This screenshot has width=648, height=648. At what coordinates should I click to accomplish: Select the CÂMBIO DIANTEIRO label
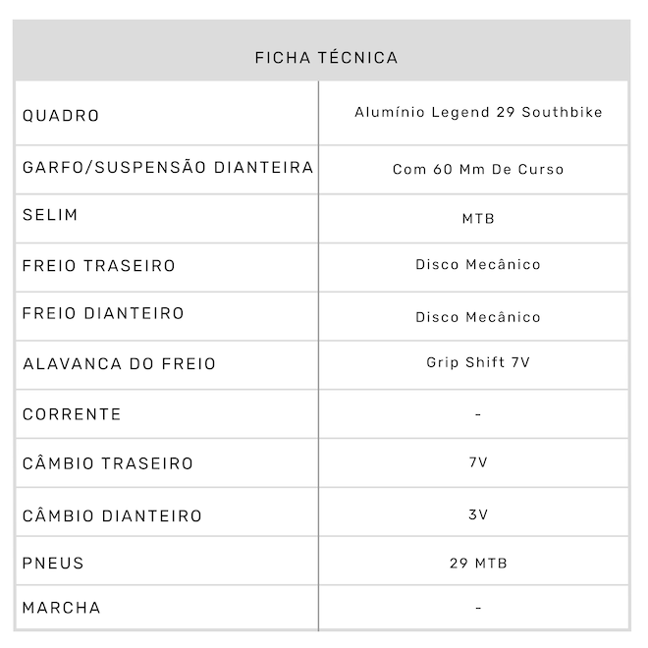(x=112, y=516)
